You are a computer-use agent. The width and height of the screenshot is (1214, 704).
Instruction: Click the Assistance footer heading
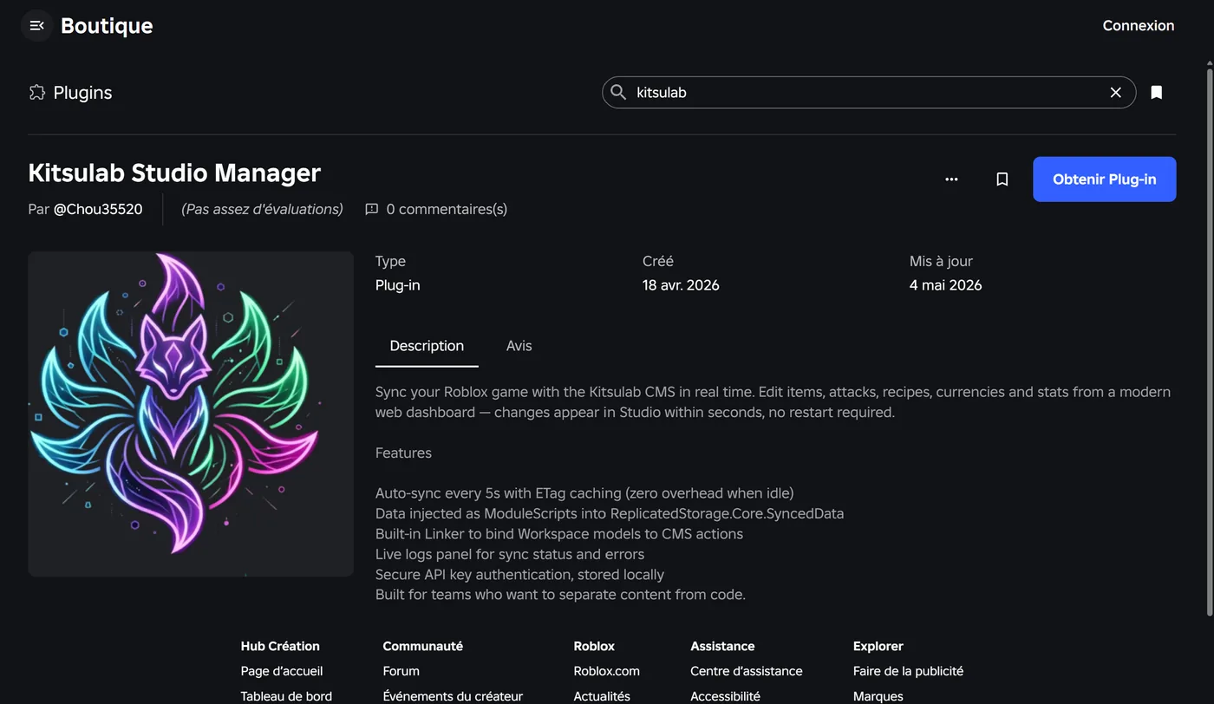click(x=722, y=646)
